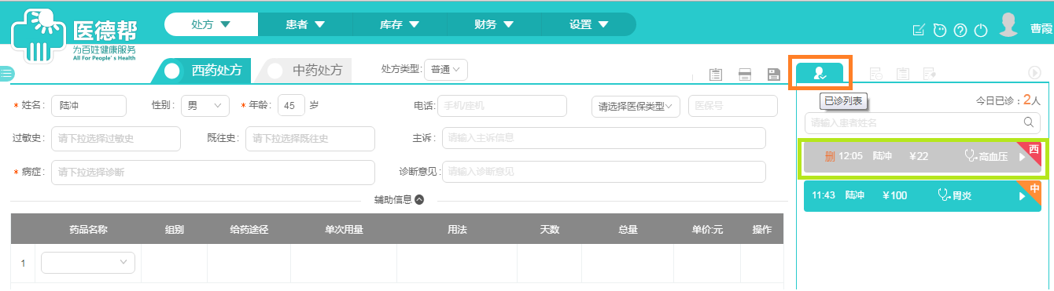Click the red 删 delete link
The image size is (1054, 291).
pyautogui.click(x=829, y=156)
